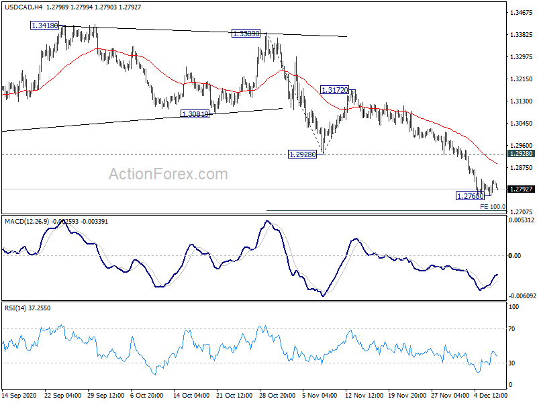537x403 pixels.
Task: Click the 1.29280 axis price marker
Action: coord(522,154)
